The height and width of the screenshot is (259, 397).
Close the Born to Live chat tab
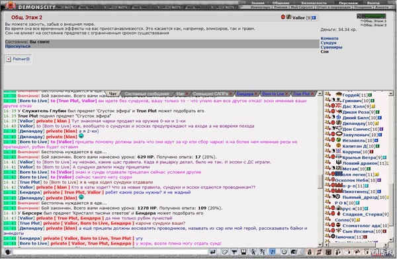pos(287,94)
